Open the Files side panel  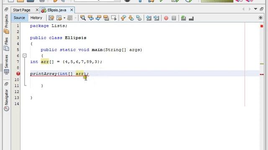[x=6, y=41]
